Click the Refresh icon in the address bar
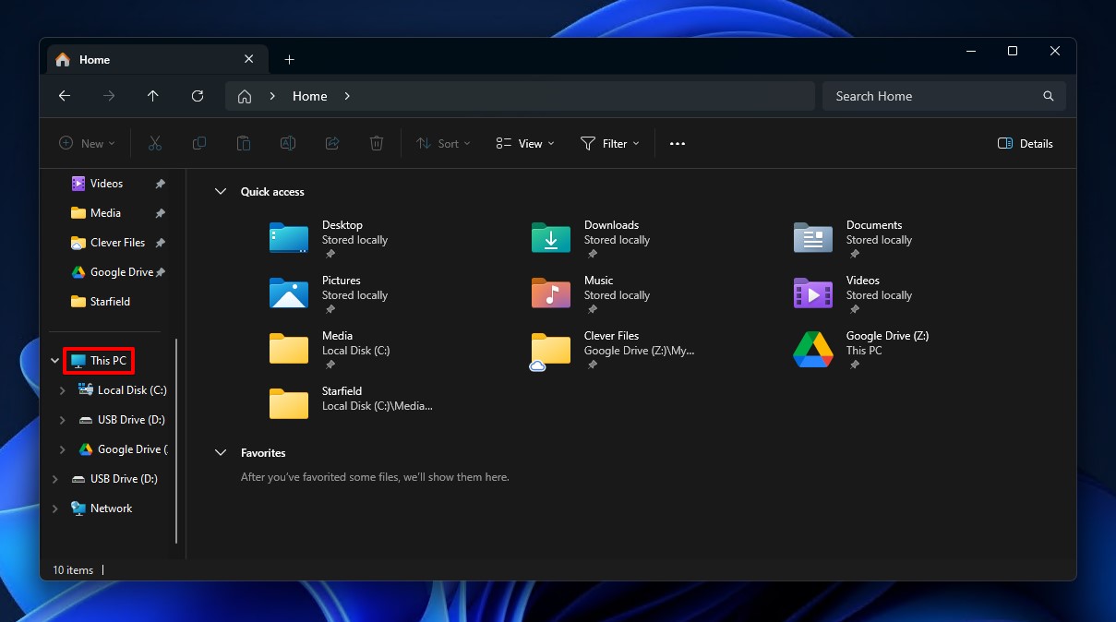Screen dimensions: 1116x622 click(x=198, y=96)
